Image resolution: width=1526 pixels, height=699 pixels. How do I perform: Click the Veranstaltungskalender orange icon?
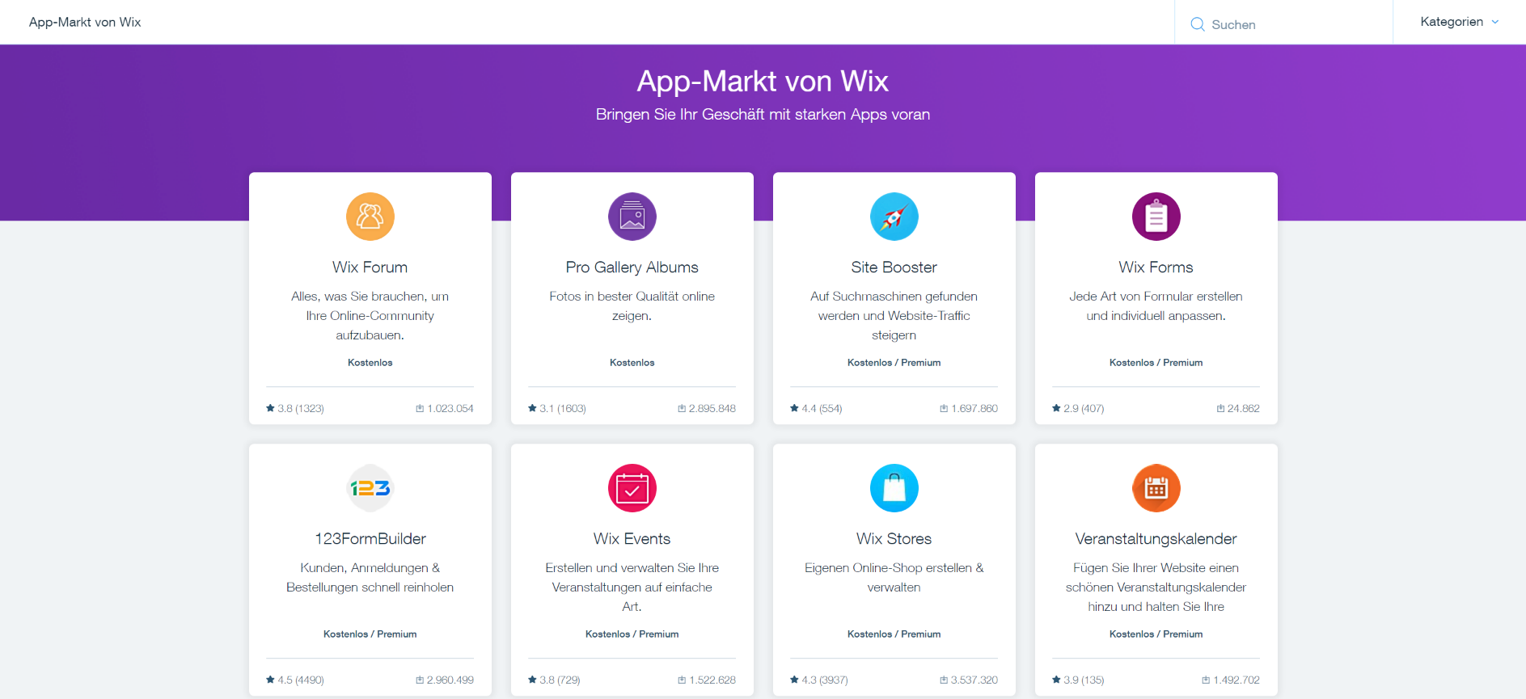coord(1156,488)
